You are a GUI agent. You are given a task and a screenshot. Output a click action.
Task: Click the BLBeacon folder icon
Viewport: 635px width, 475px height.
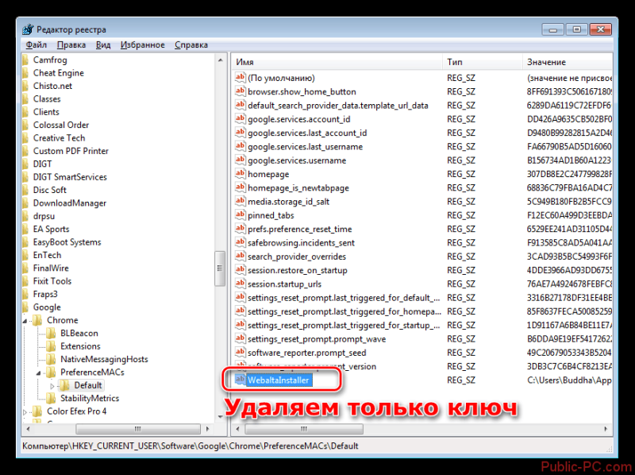coord(51,333)
